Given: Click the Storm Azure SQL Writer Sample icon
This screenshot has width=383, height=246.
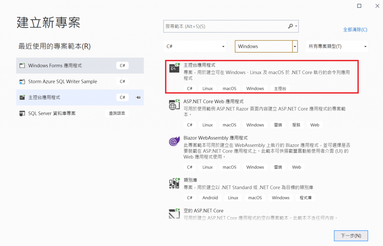Looking at the screenshot, I should (x=22, y=82).
